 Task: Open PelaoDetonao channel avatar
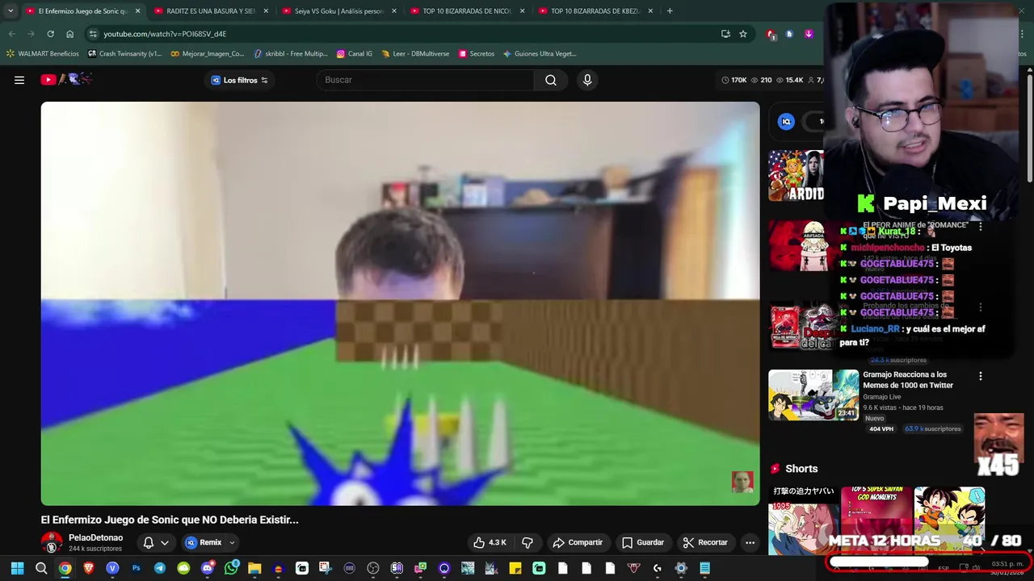[52, 542]
